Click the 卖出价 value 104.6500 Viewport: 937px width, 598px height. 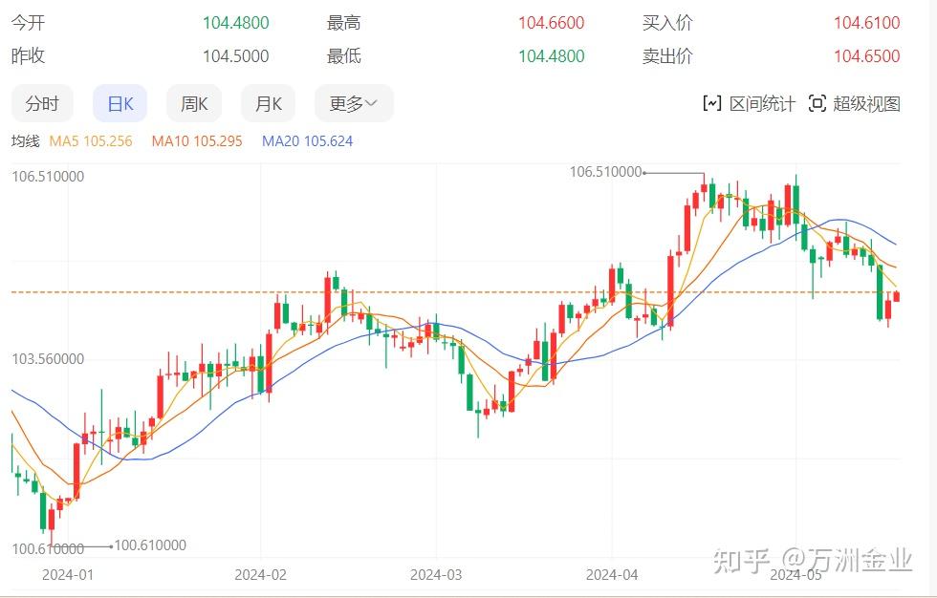pos(866,56)
